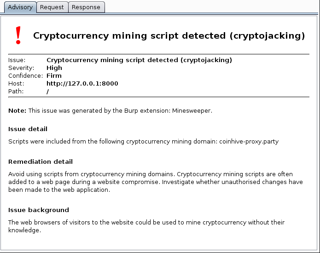This screenshot has height=253, width=320.
Task: Switch to the Advisory tab
Action: pyautogui.click(x=20, y=7)
